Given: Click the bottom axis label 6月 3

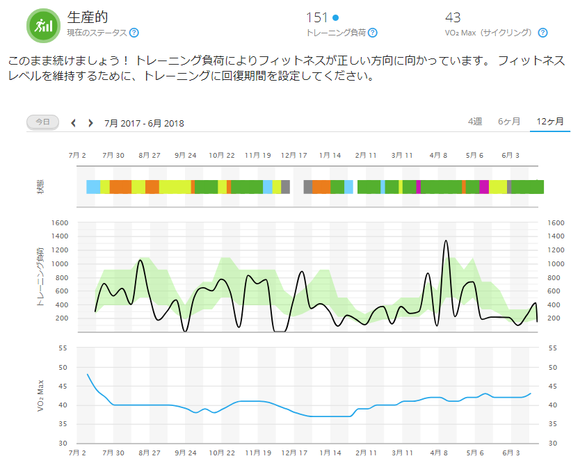Looking at the screenshot, I should click(x=511, y=453).
